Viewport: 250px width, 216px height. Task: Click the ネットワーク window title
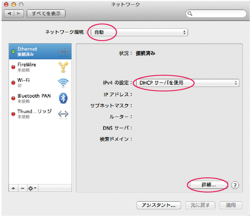pos(125,4)
